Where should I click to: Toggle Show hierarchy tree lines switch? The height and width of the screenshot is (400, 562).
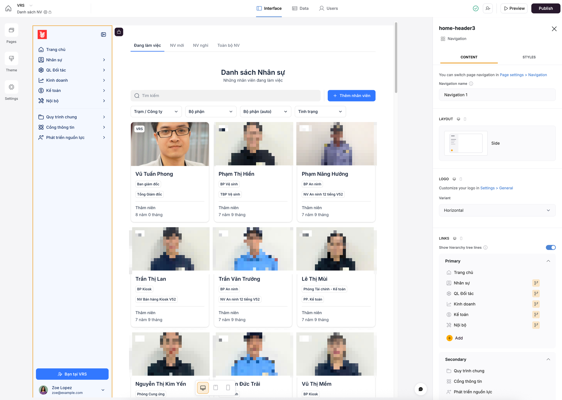point(550,247)
